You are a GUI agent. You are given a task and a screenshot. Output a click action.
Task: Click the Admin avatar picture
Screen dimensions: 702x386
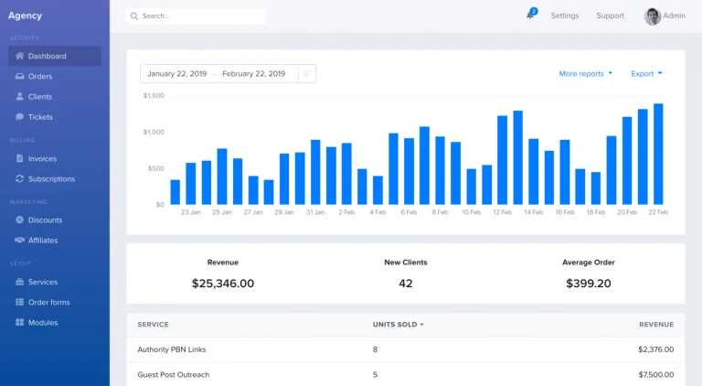coord(653,16)
